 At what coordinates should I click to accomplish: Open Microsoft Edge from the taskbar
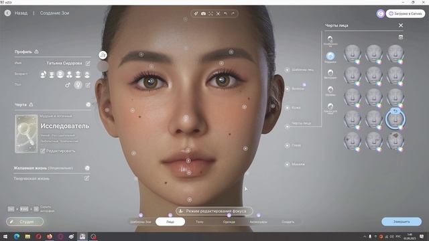[17, 236]
